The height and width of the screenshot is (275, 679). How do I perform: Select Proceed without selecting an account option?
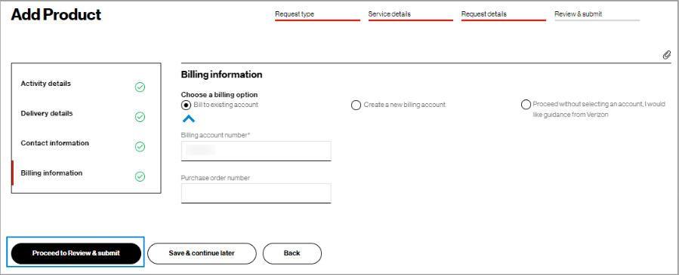pos(526,105)
